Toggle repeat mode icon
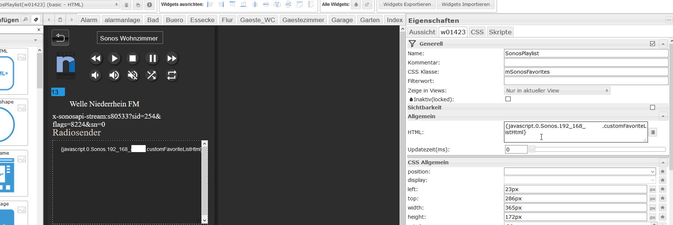The height and width of the screenshot is (225, 673). (172, 75)
